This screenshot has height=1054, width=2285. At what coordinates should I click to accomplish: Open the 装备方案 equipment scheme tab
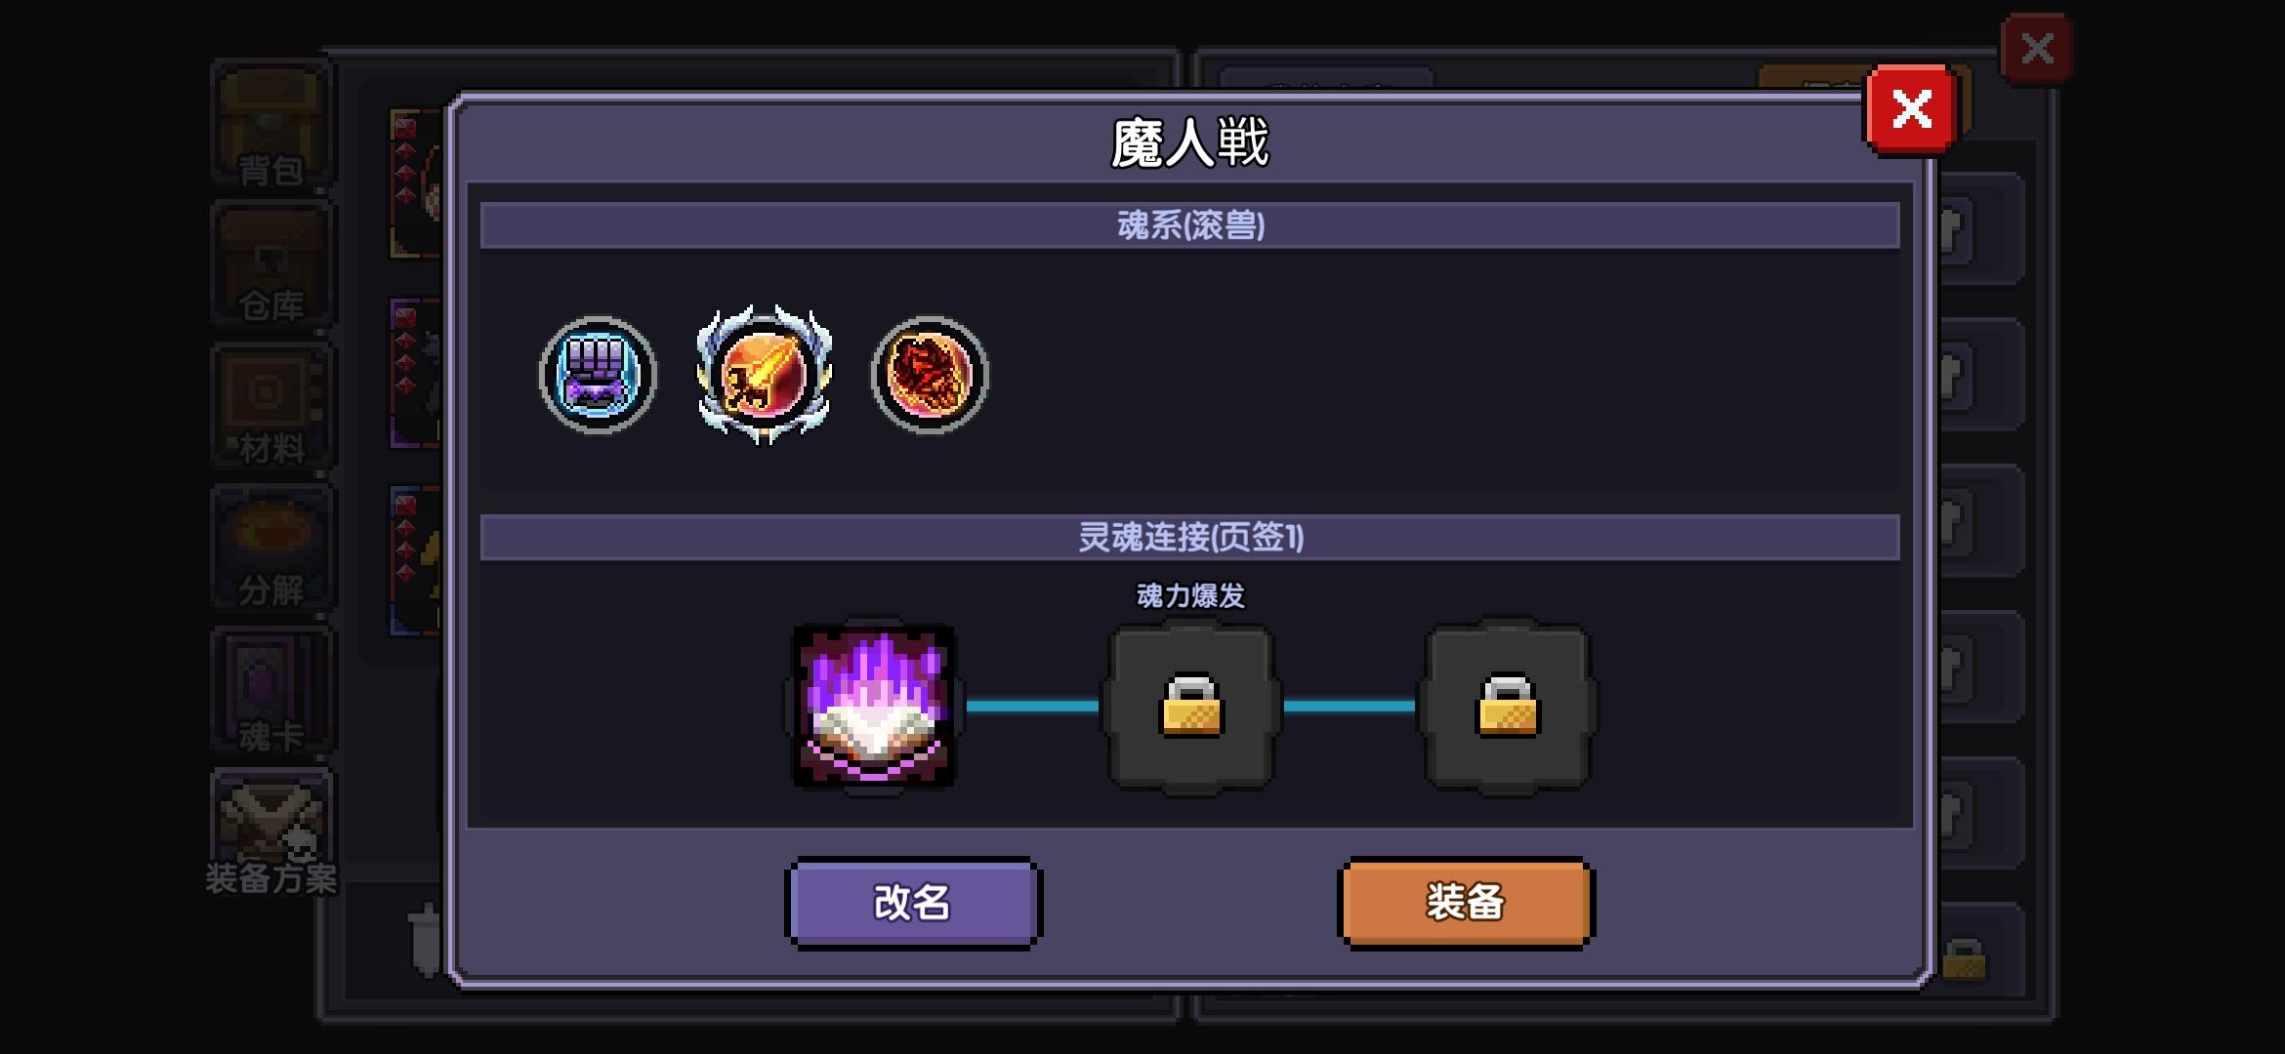272,834
